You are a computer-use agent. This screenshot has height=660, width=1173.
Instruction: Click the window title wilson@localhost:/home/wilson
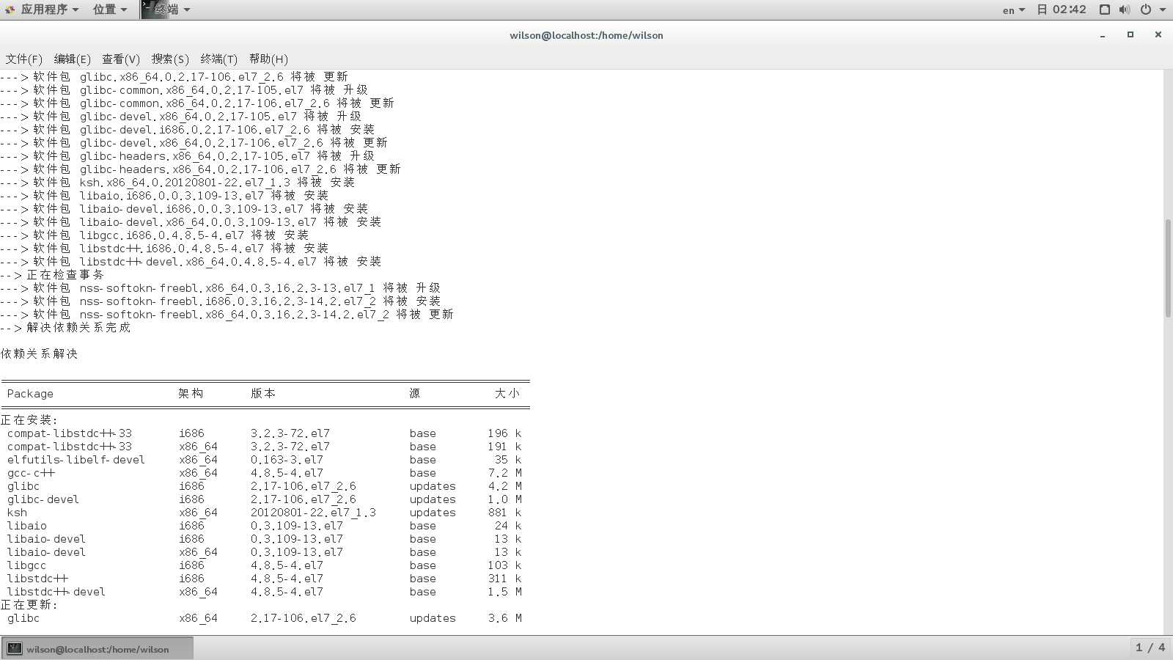pos(586,35)
